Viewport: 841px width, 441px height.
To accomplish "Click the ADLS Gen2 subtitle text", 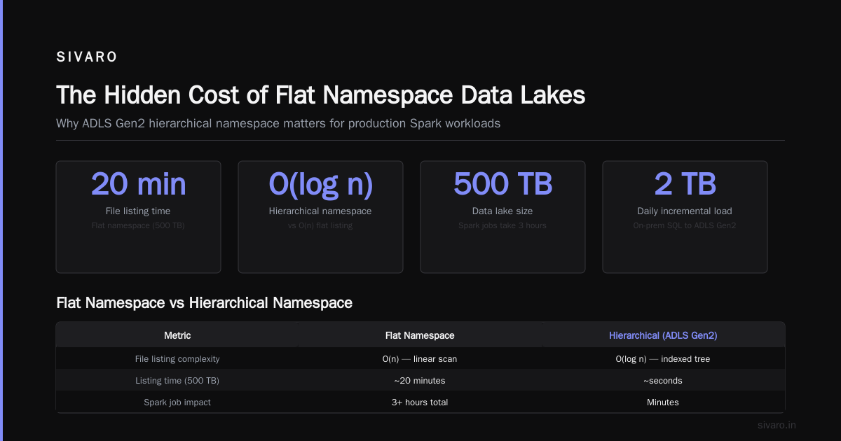I will (x=278, y=123).
